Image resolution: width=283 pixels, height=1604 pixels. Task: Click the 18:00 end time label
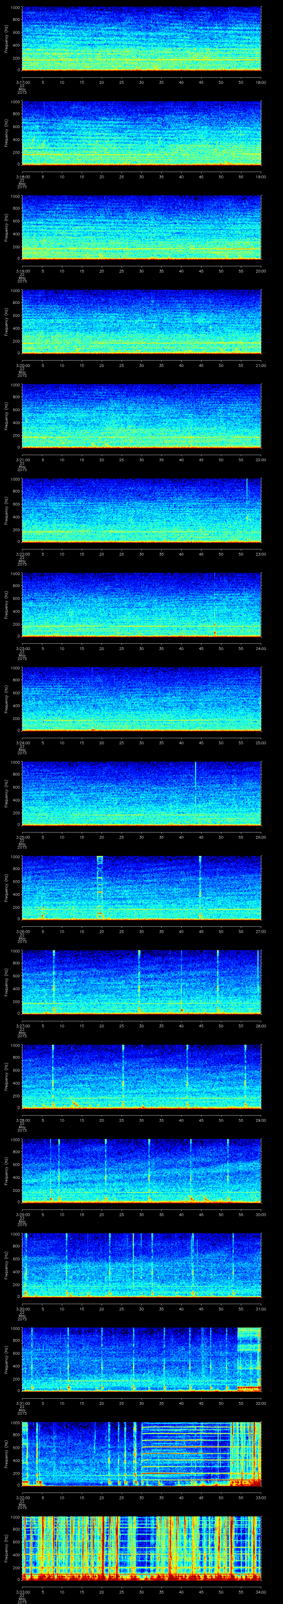pos(261,82)
